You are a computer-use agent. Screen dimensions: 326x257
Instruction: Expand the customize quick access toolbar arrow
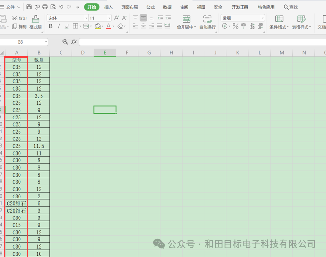[x=78, y=7]
